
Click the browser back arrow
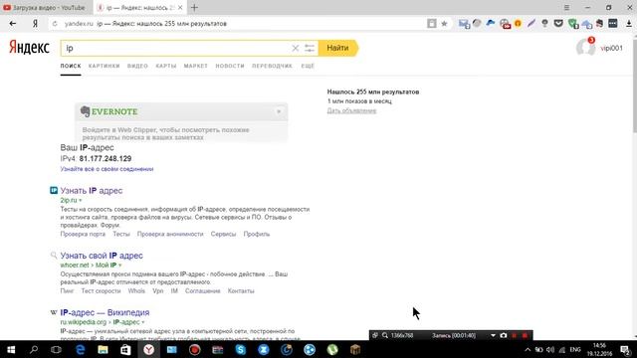click(x=13, y=24)
